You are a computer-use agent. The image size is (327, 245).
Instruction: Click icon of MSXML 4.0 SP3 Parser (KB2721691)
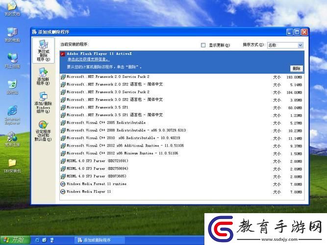63,161
